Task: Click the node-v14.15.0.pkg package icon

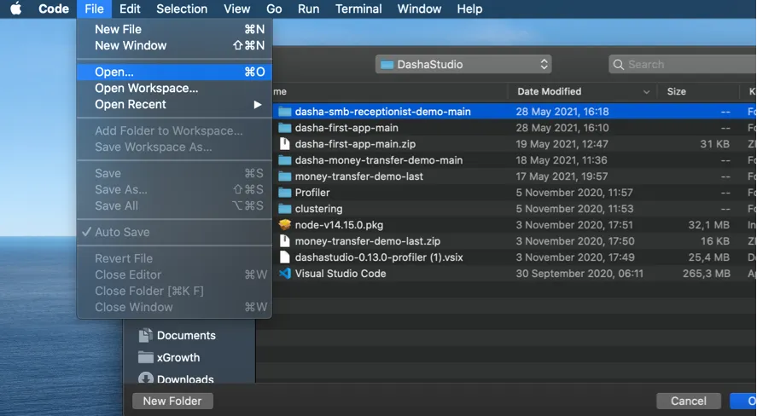Action: 285,225
